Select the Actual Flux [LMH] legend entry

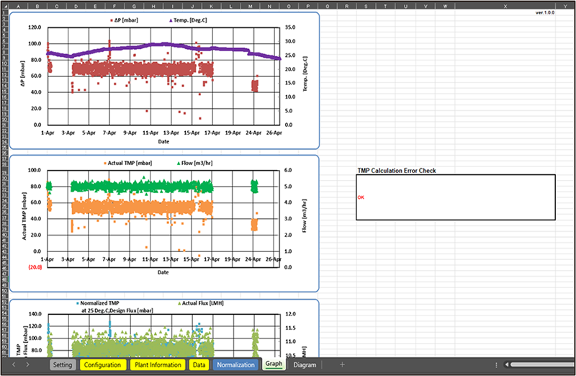click(x=203, y=304)
